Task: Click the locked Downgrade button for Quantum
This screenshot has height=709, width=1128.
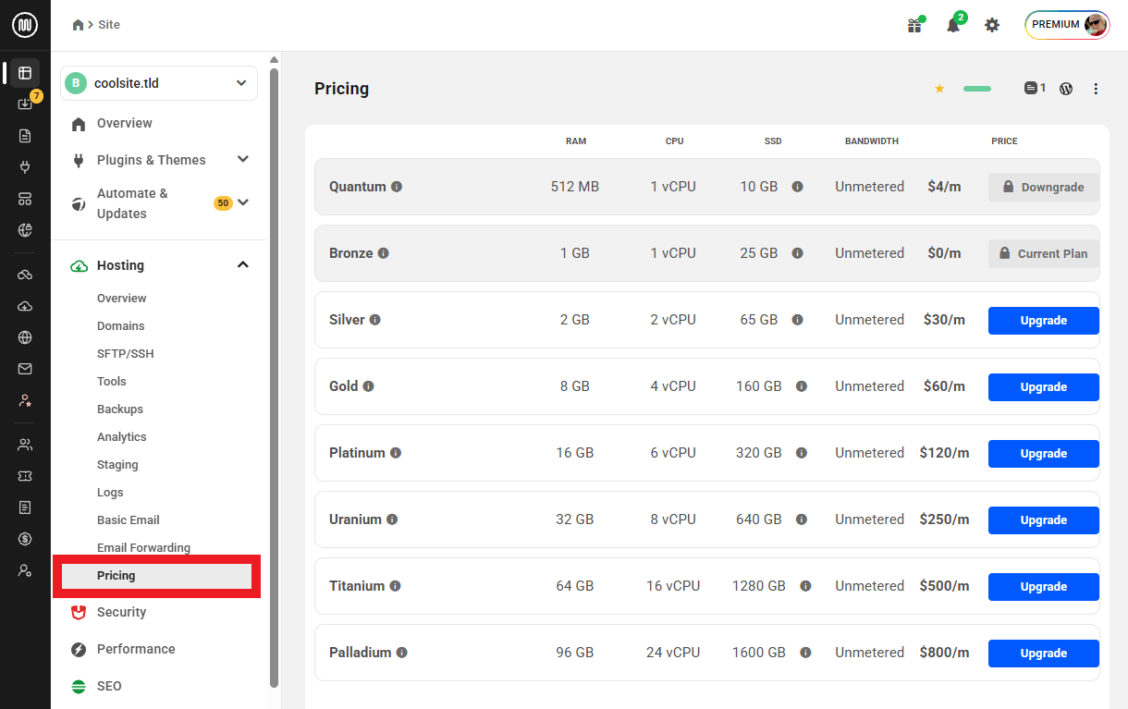Action: point(1044,188)
